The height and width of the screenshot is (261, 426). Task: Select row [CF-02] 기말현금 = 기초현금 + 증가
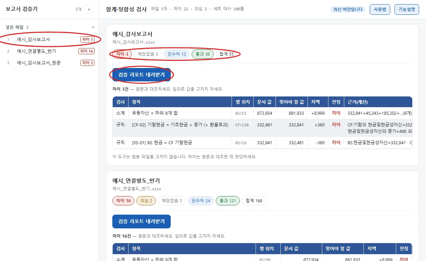[x=262, y=128]
